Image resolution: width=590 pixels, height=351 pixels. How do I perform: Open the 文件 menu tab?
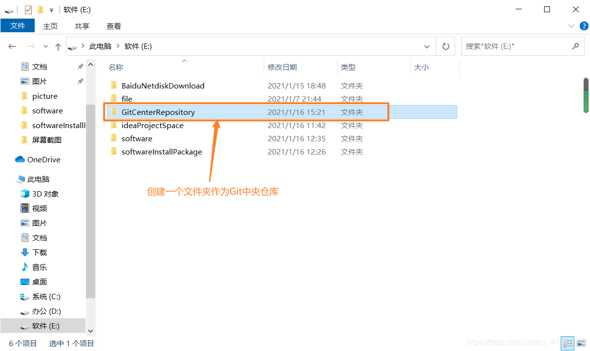[18, 26]
